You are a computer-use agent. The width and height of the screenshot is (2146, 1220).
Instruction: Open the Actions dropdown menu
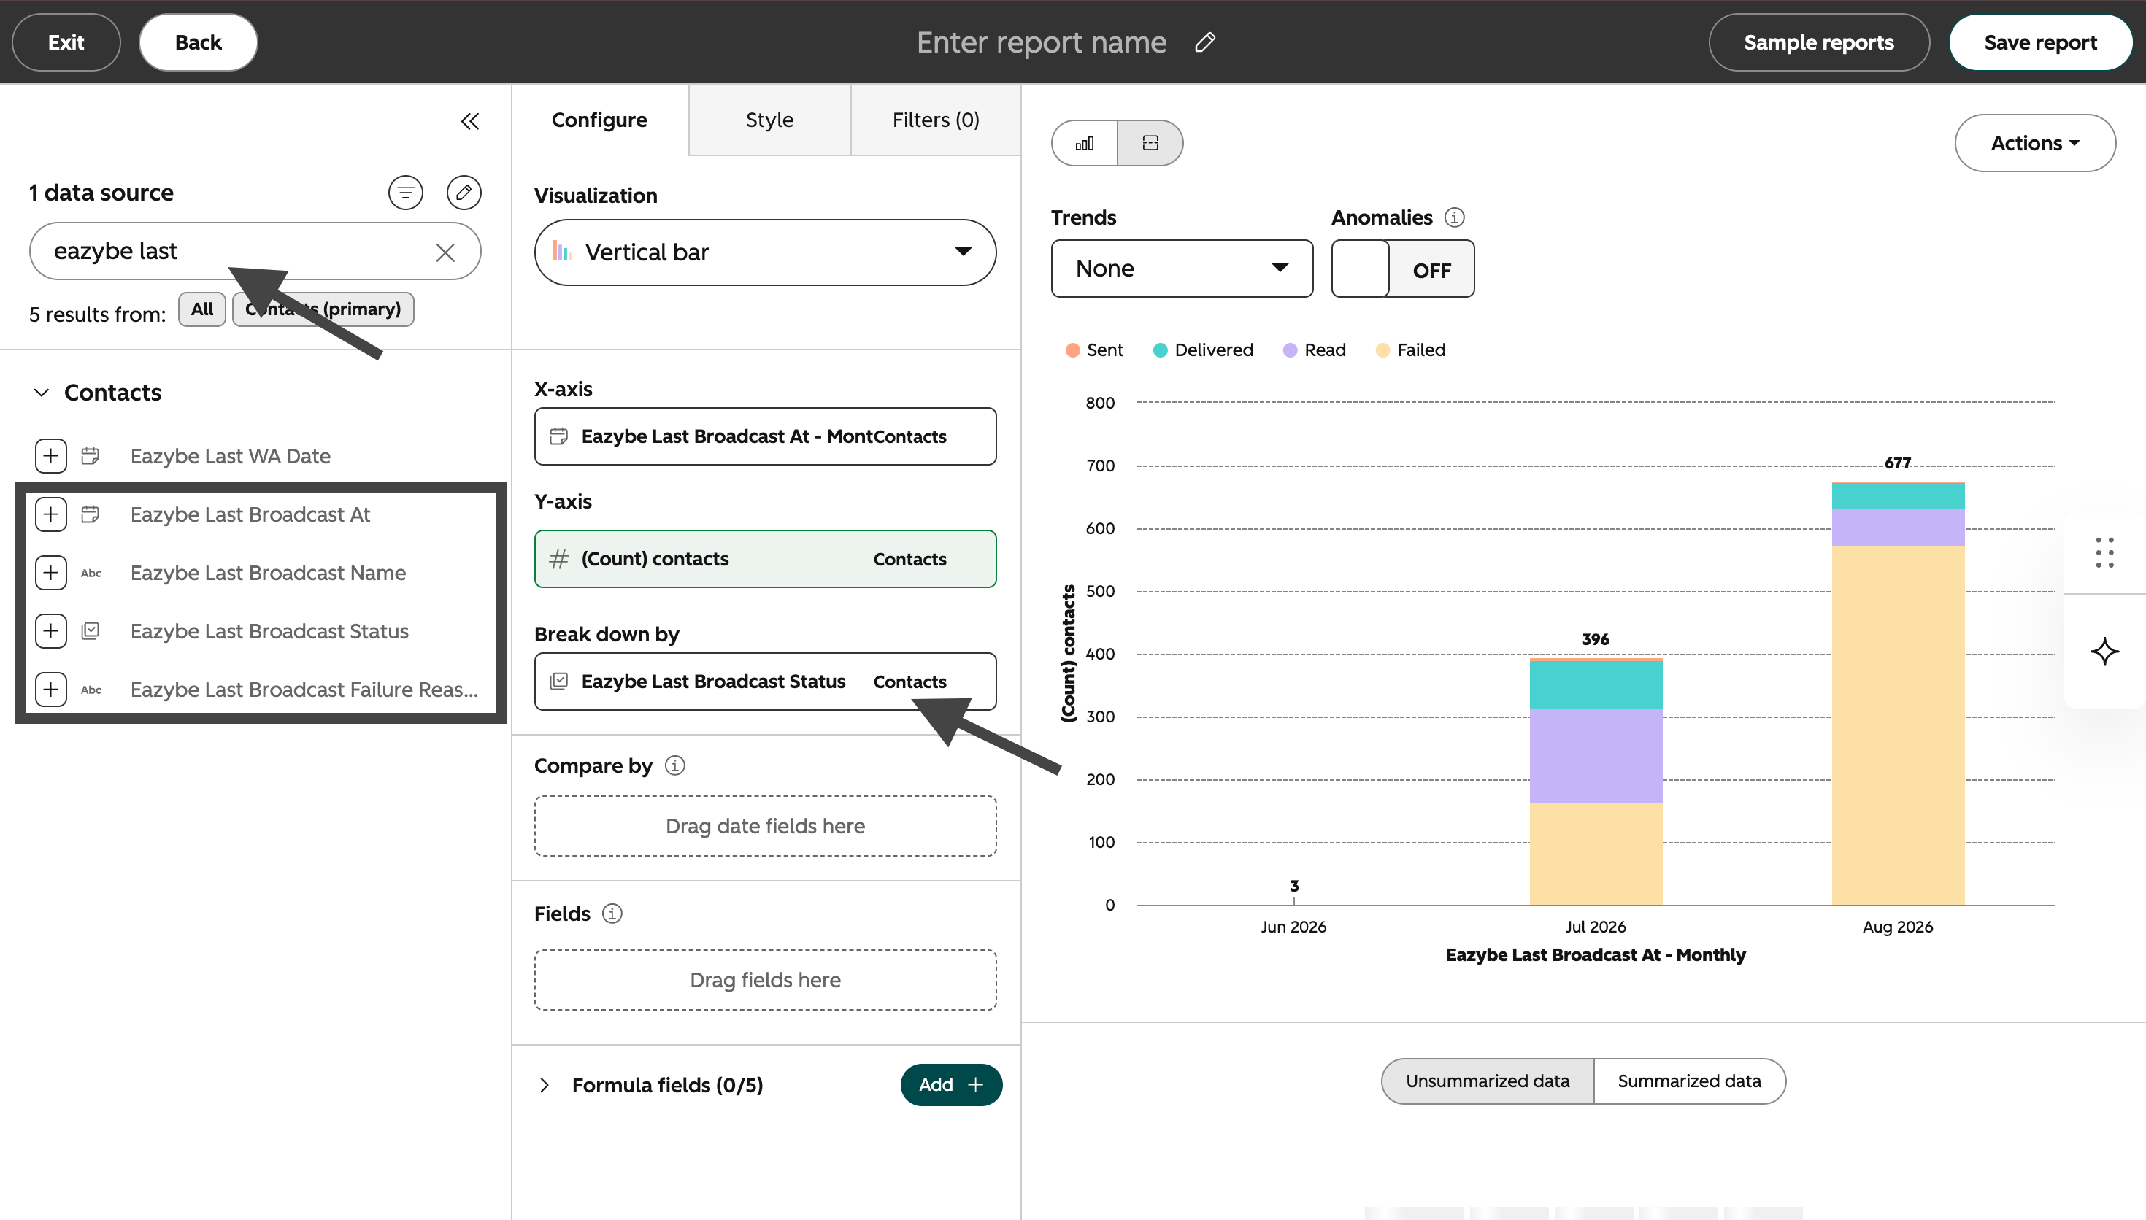coord(2034,143)
